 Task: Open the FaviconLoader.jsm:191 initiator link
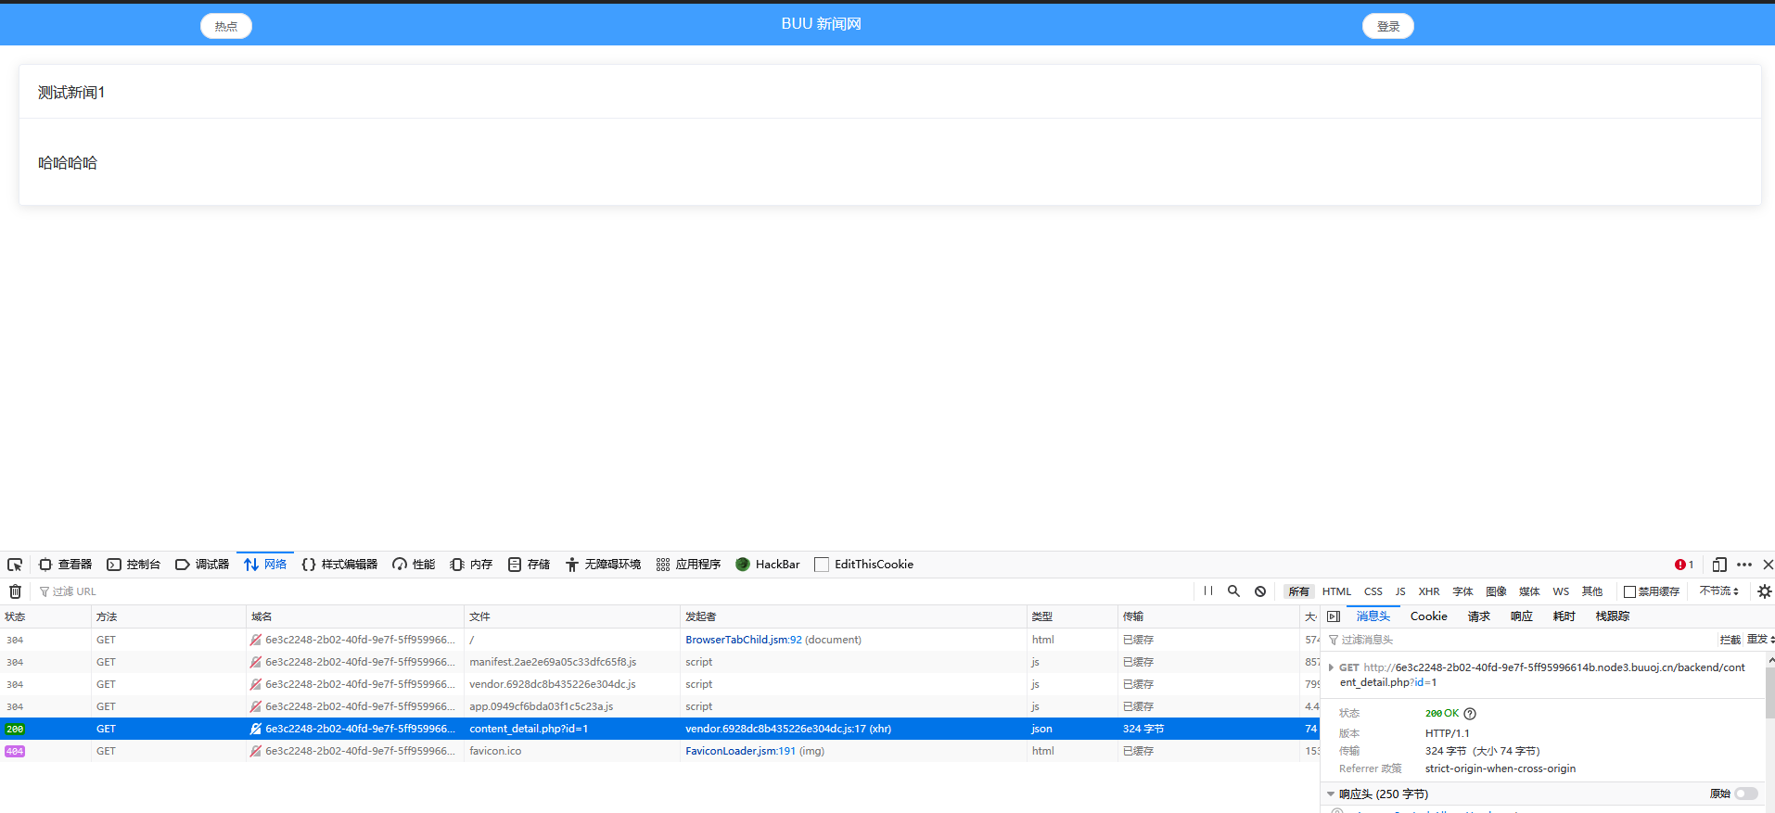tap(740, 751)
